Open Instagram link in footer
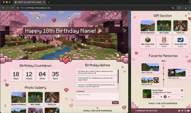The width and height of the screenshot is (191, 113). point(185,111)
